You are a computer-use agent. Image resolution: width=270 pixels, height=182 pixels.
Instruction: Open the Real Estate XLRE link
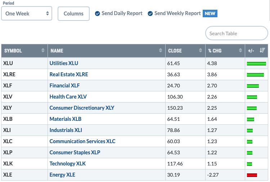[x=69, y=74]
